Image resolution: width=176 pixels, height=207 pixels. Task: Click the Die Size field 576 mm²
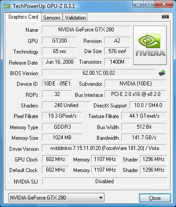[x=117, y=51]
